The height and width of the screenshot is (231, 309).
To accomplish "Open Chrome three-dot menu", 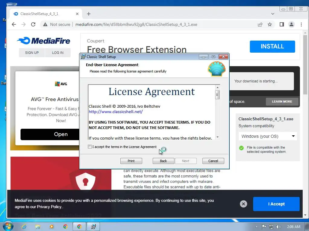I will click(301, 24).
